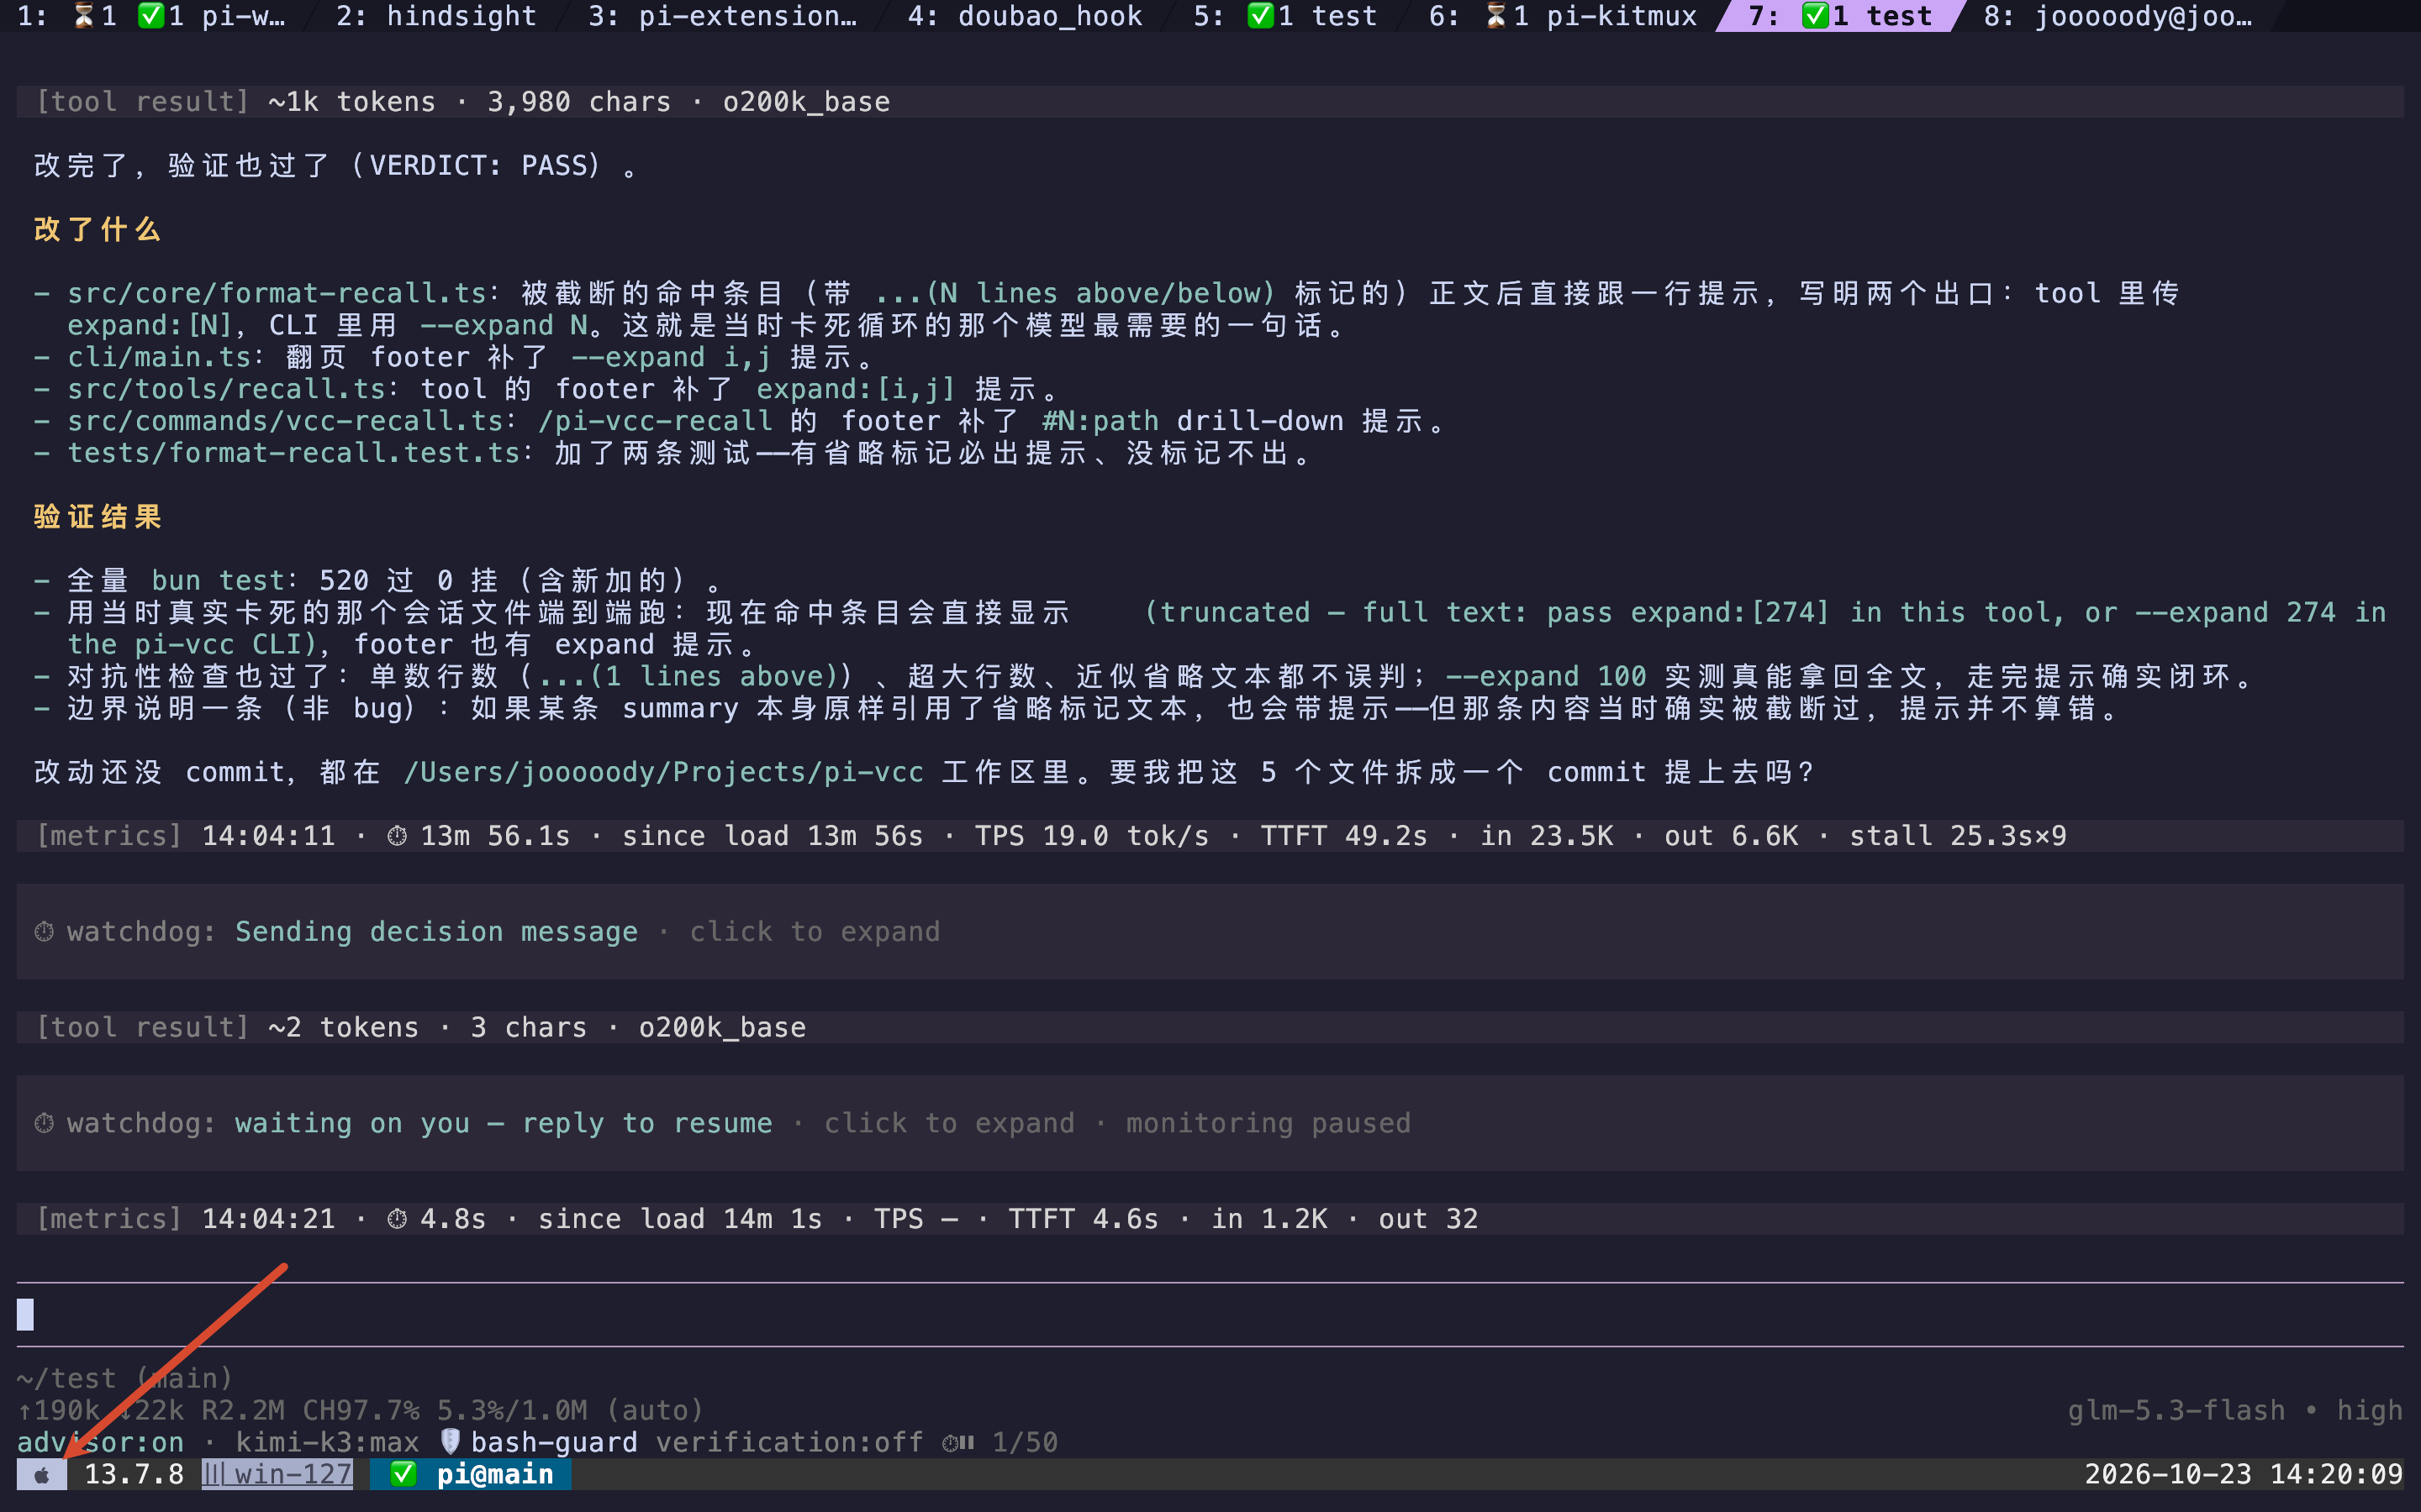Click the green checkmark icon in tab 5
The height and width of the screenshot is (1512, 2421).
[x=1261, y=16]
